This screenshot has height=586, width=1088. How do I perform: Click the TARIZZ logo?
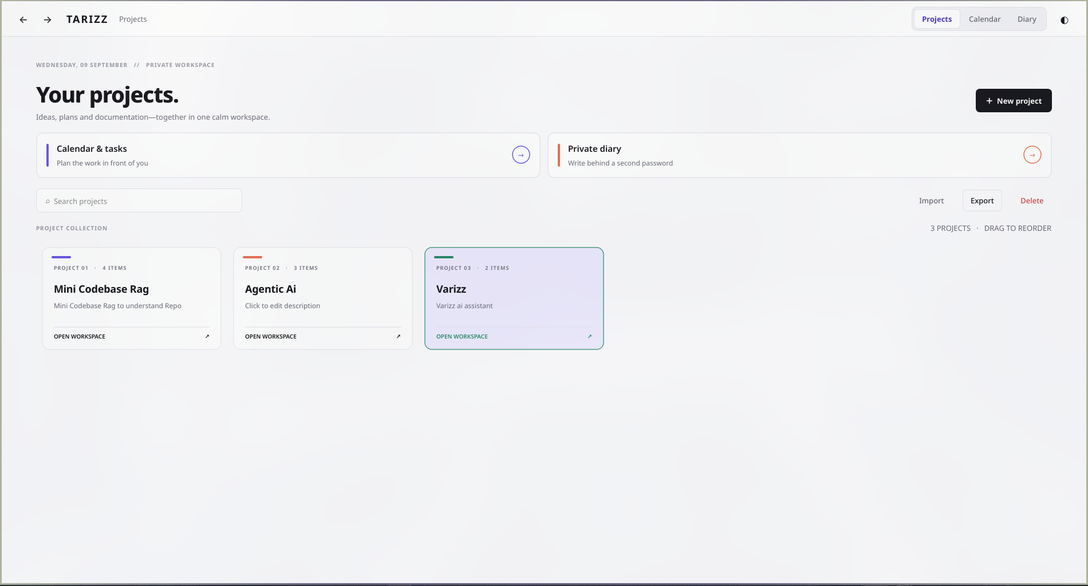click(87, 19)
